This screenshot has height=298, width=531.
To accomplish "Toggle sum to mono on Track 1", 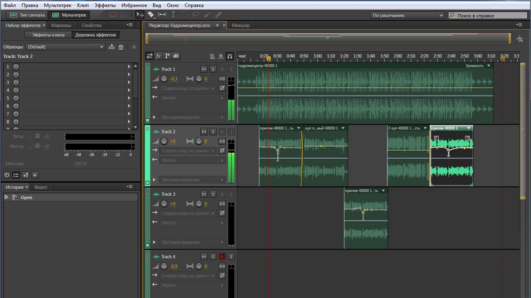I will click(x=222, y=79).
